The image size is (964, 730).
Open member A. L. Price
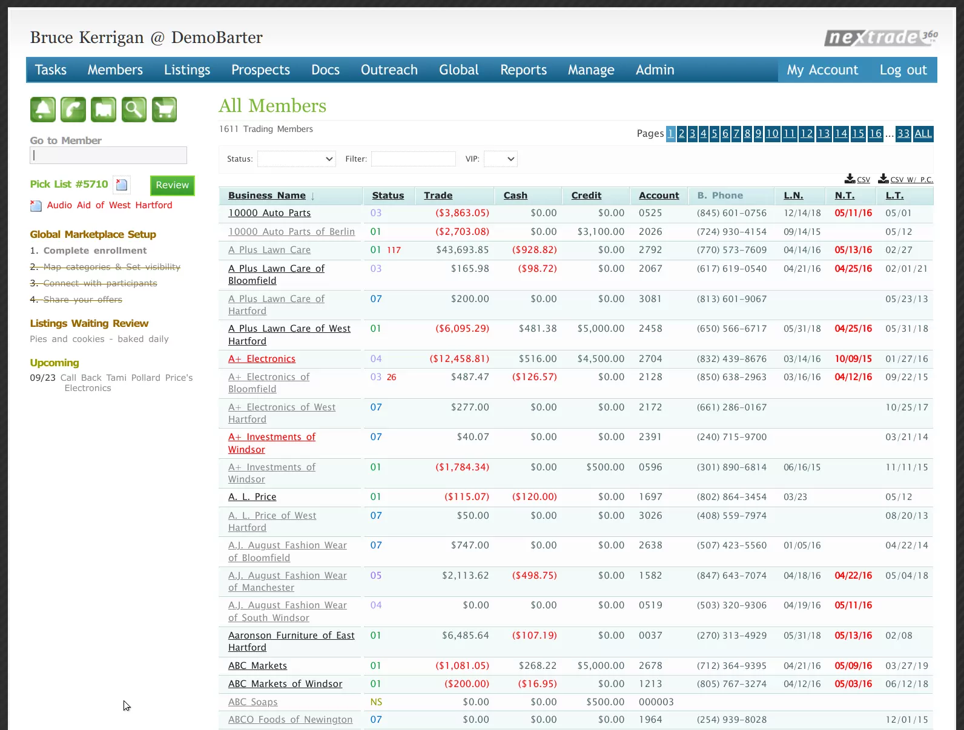(253, 497)
